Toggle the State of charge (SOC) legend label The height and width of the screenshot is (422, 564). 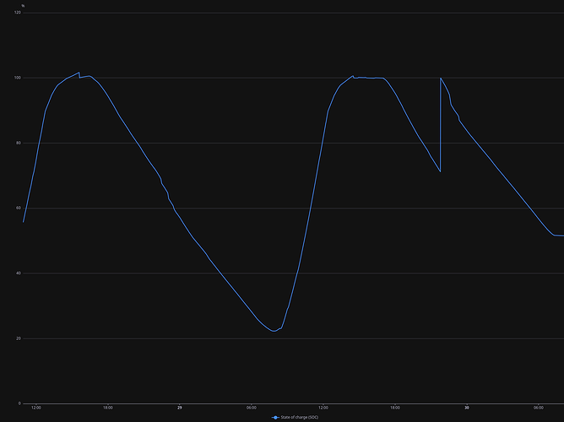pos(295,417)
